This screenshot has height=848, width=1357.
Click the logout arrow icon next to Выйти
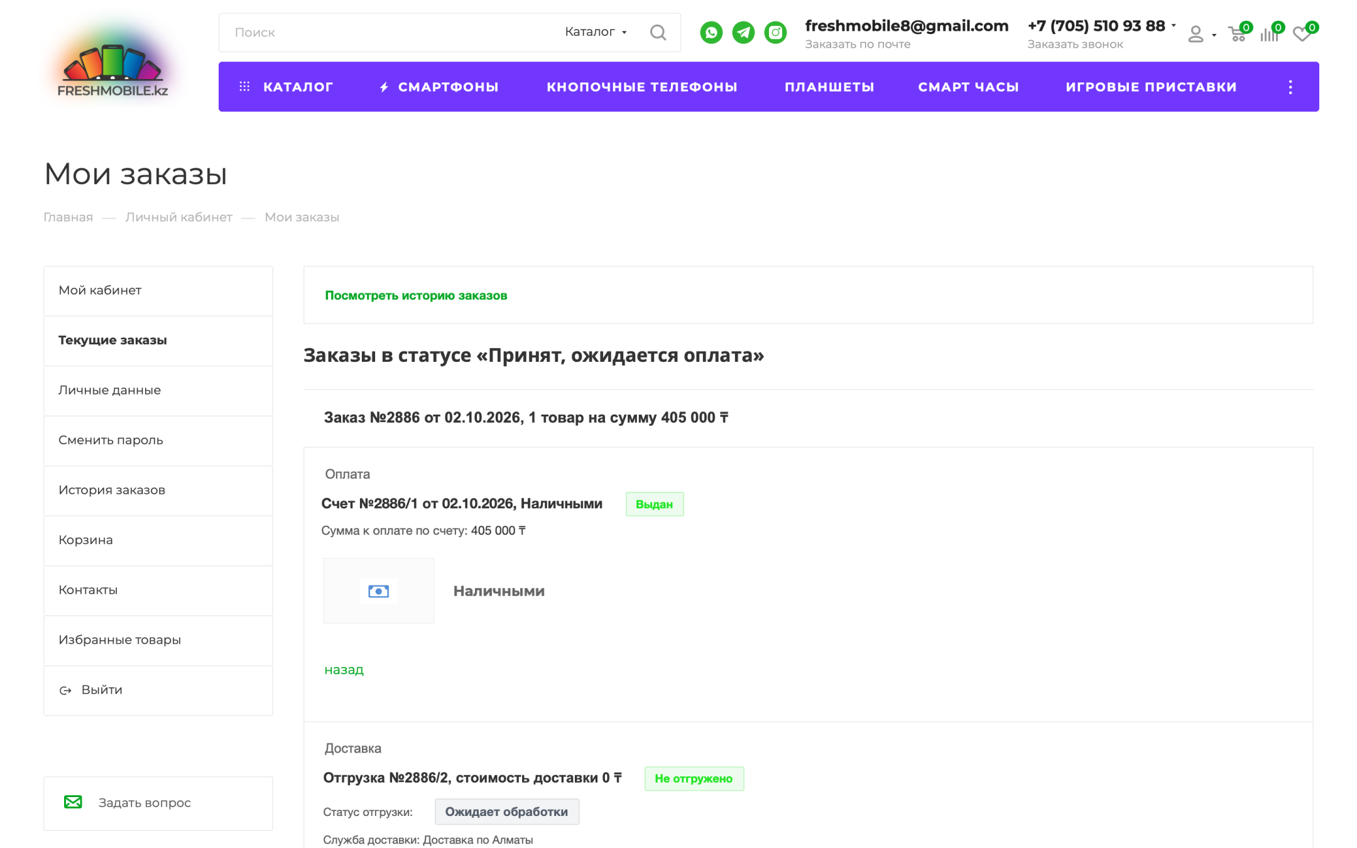tap(65, 690)
